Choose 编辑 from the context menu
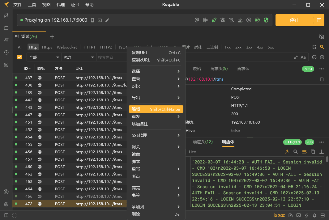329x220 pixels. click(x=156, y=109)
